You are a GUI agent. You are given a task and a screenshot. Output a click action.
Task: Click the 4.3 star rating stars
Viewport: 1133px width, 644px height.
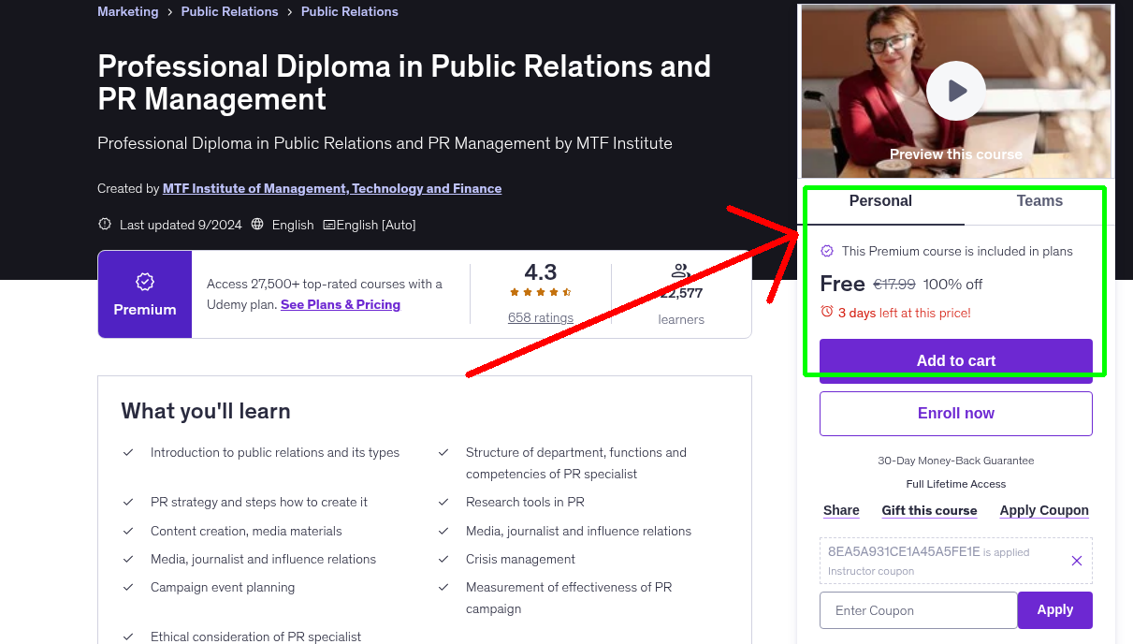pos(540,291)
